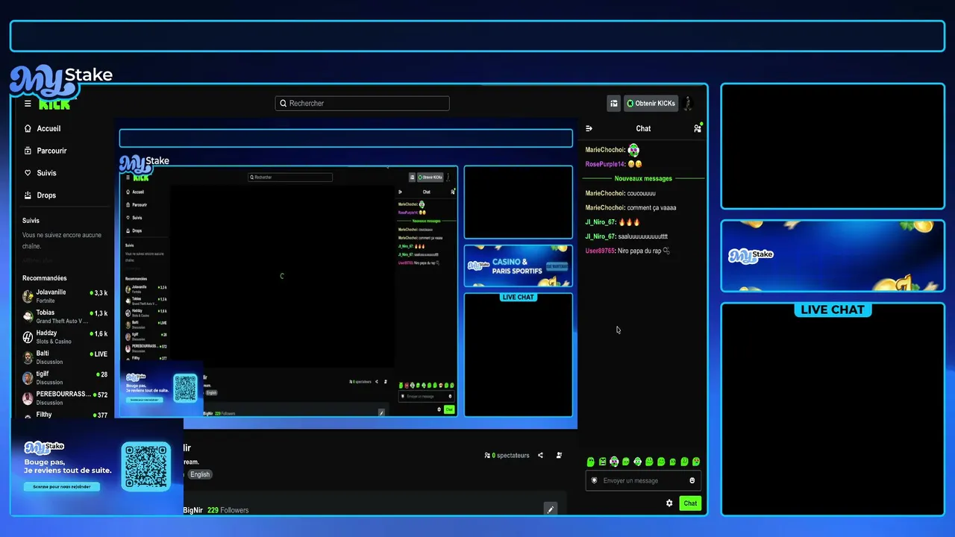Click the user icon right of the share icon

tap(559, 455)
